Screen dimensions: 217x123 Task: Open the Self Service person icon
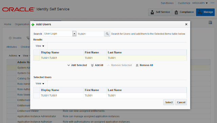(x=152, y=12)
